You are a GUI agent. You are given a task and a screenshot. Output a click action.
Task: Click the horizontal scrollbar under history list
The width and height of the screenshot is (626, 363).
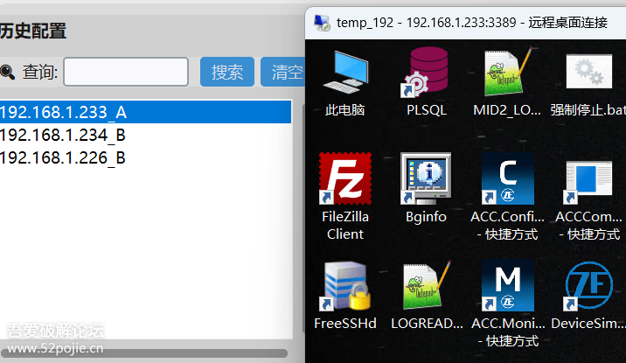pyautogui.click(x=144, y=353)
